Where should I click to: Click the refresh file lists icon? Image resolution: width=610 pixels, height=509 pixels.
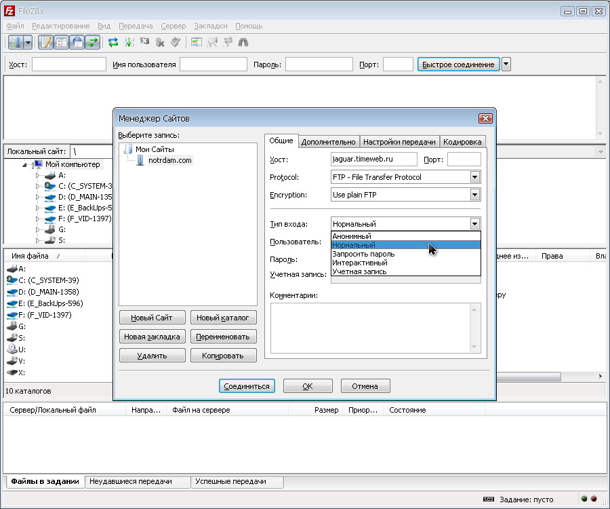(x=113, y=42)
